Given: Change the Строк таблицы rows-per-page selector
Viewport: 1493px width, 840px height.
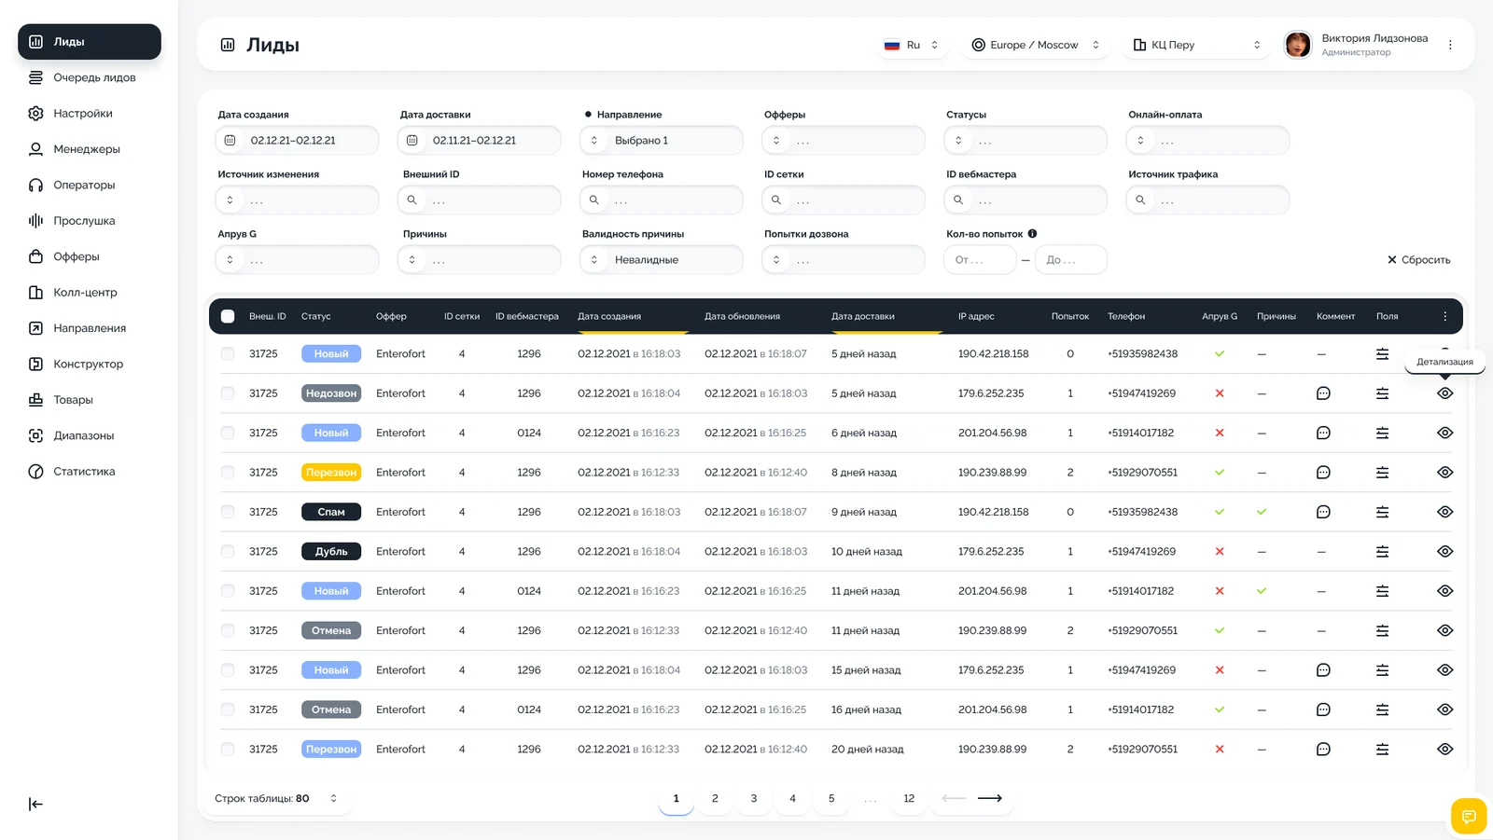Looking at the screenshot, I should (276, 798).
